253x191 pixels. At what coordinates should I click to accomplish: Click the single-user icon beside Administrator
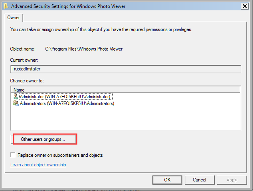[16, 97]
